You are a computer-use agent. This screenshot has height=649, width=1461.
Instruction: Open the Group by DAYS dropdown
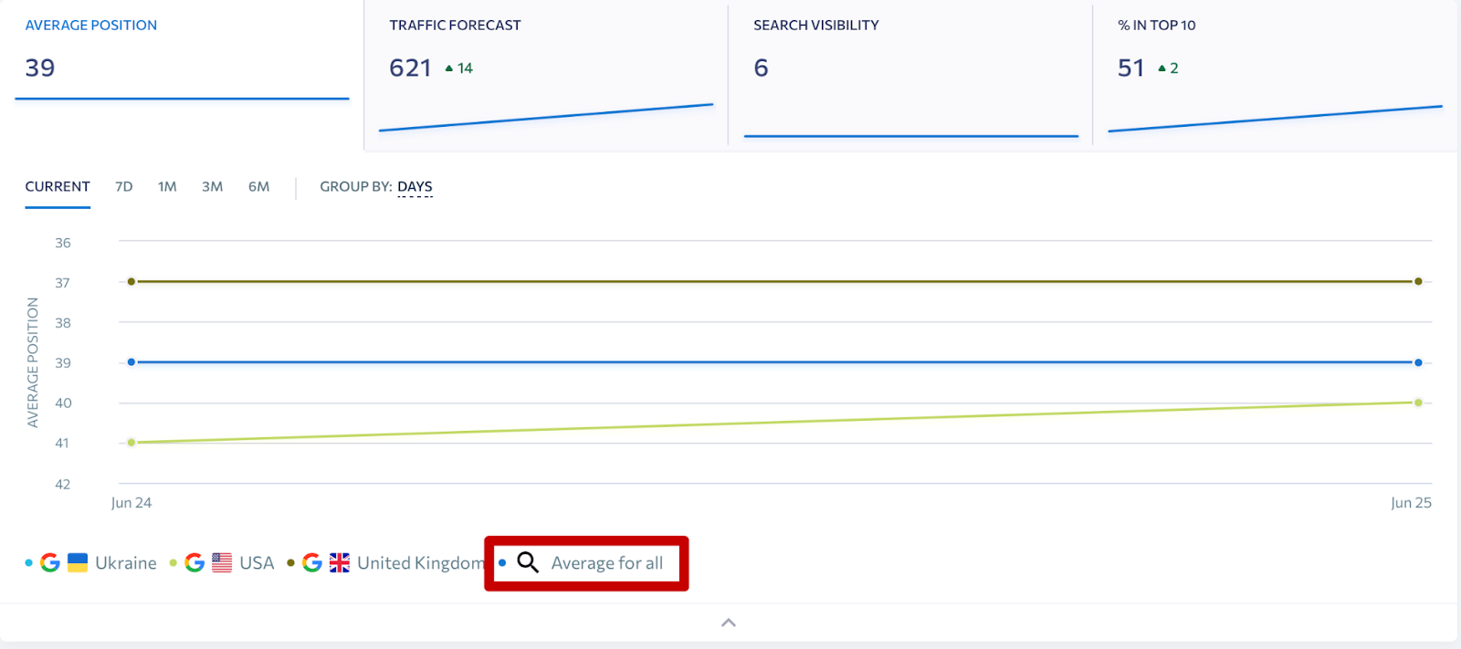(415, 187)
